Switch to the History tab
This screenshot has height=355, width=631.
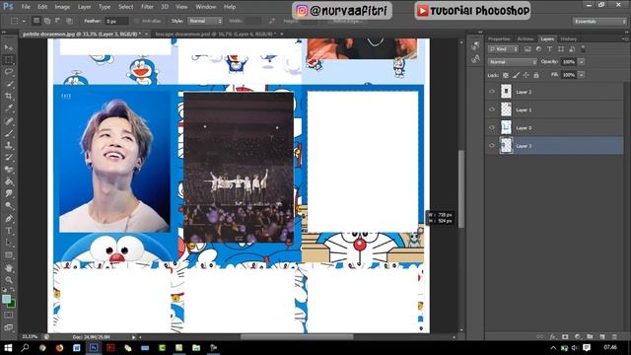(569, 38)
